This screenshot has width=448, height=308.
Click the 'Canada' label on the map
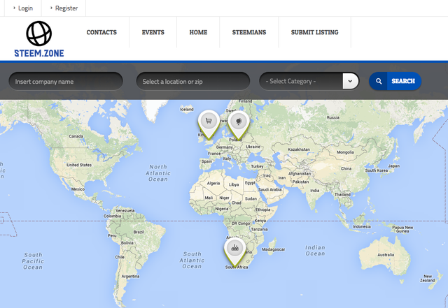76,136
